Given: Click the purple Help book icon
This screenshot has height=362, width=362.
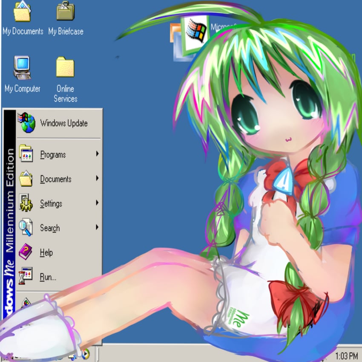Looking at the screenshot, I should [x=26, y=252].
